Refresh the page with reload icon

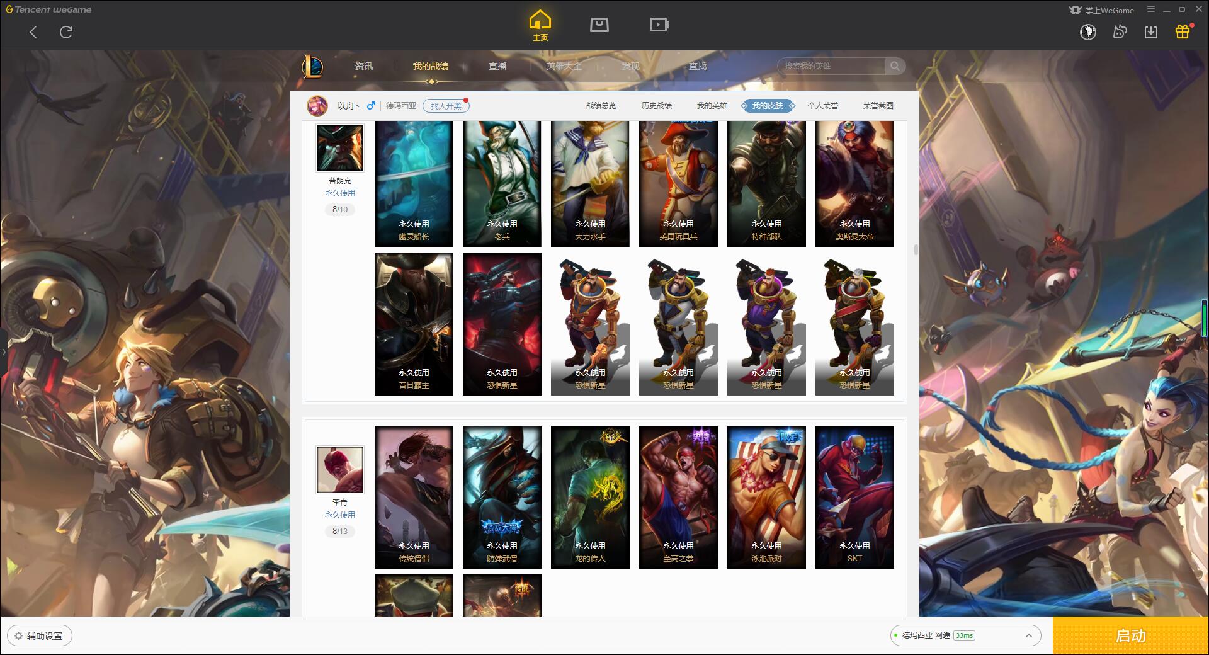click(x=66, y=32)
